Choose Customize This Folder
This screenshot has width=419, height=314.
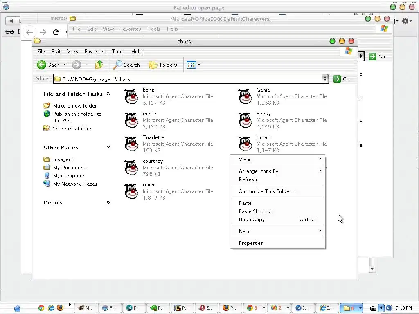pyautogui.click(x=278, y=191)
